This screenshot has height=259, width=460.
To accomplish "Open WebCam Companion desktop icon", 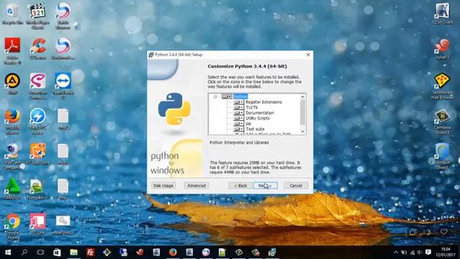I will (x=12, y=157).
